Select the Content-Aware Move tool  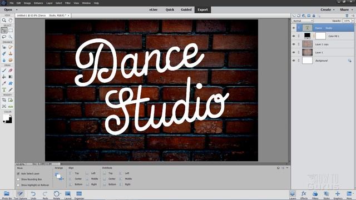tap(4, 106)
